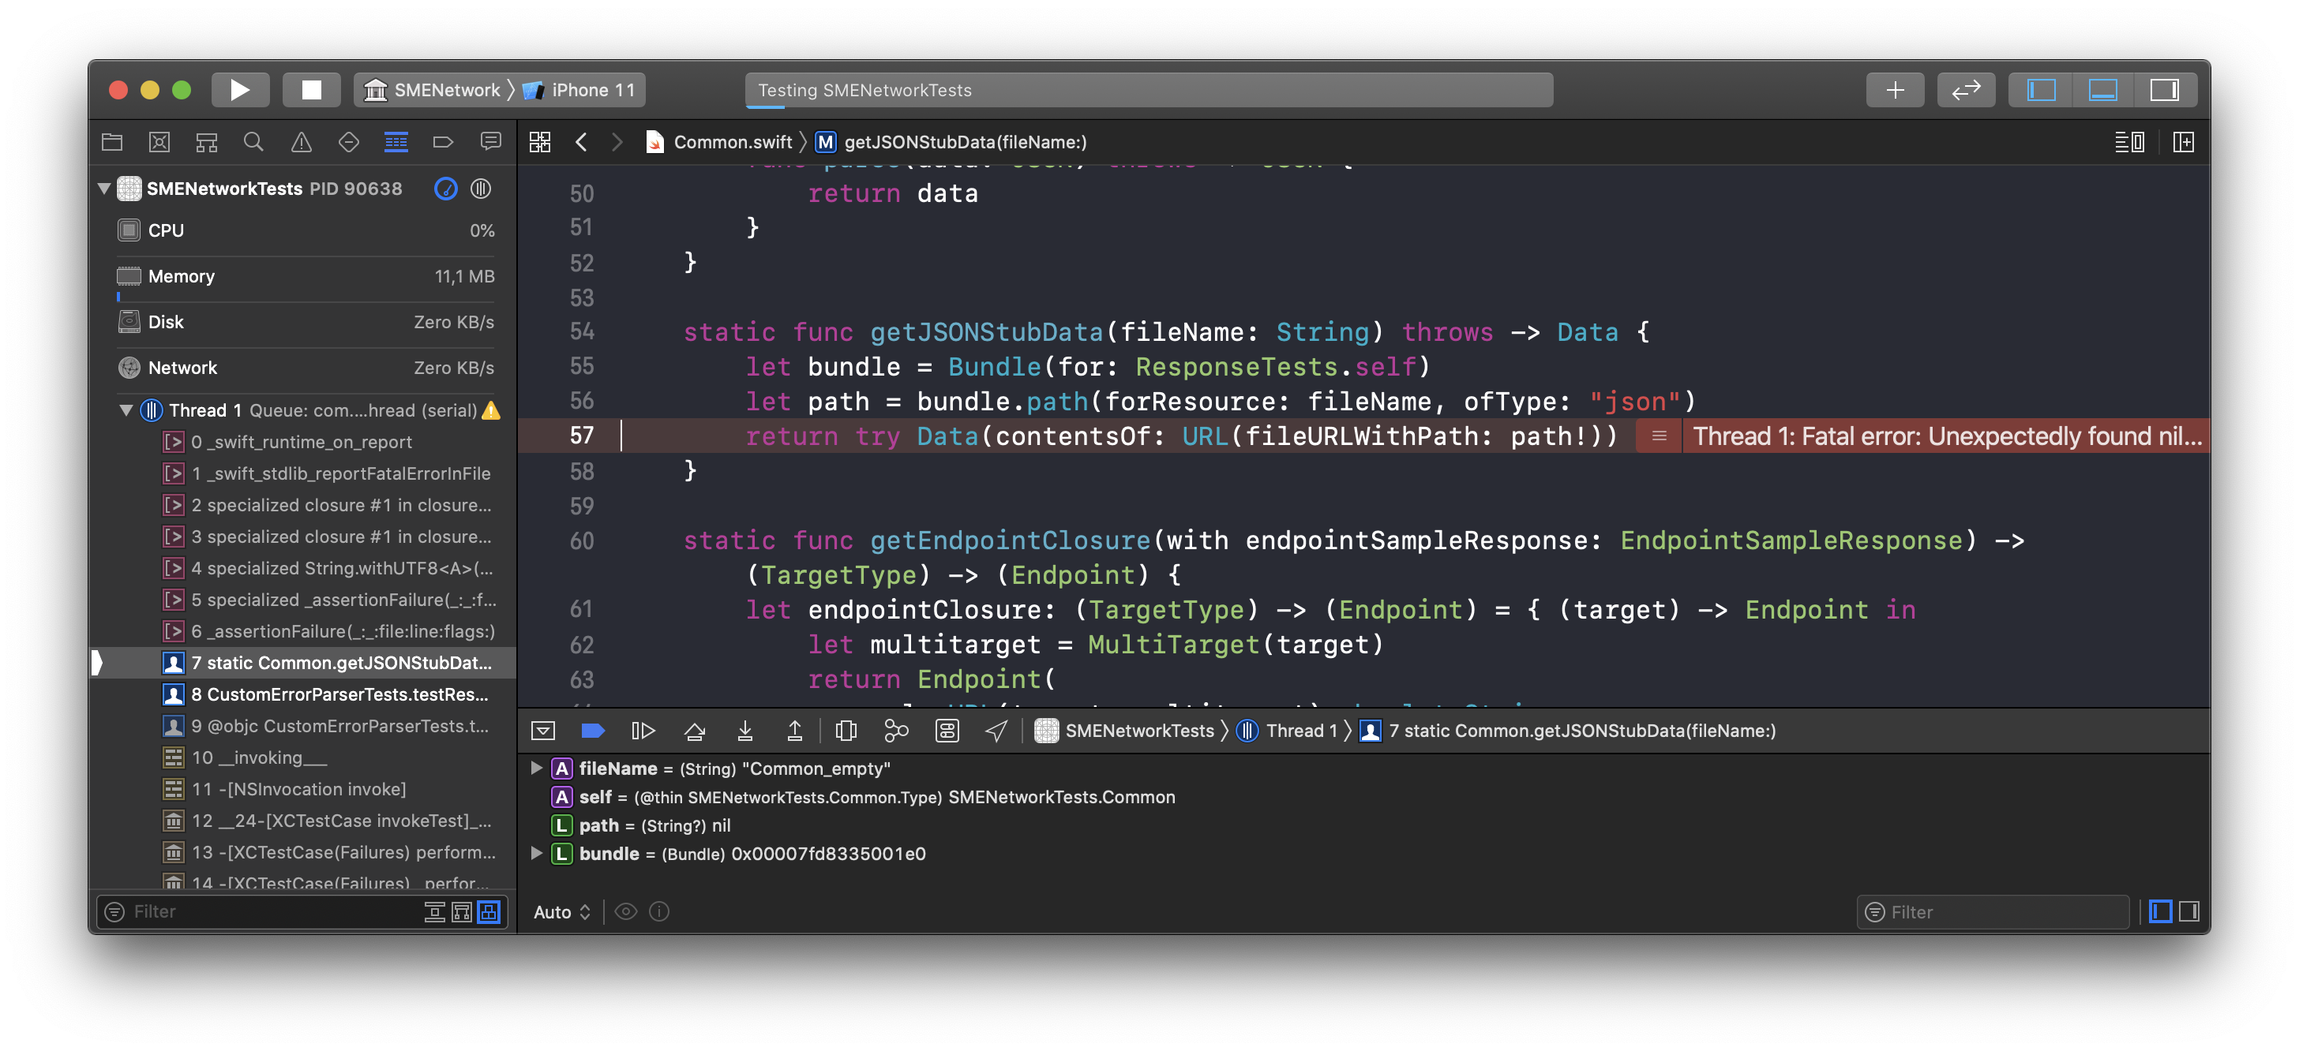This screenshot has height=1051, width=2299.
Task: Select the CPU gauge row
Action: [x=306, y=230]
